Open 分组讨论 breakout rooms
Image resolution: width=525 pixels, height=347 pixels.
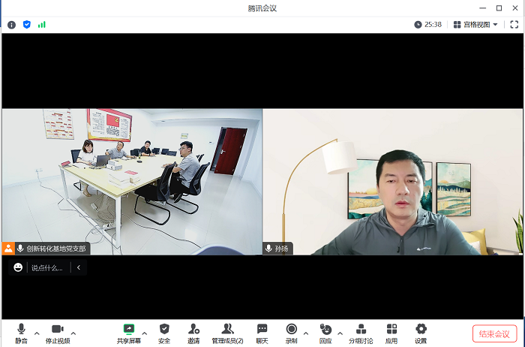tap(361, 333)
